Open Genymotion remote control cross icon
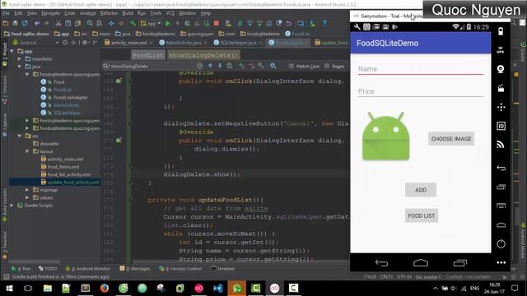 [501, 107]
